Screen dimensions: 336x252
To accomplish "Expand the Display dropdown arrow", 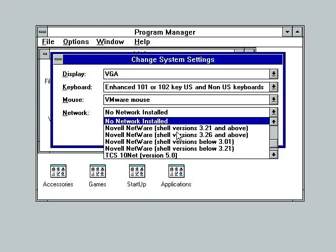I will (x=274, y=74).
